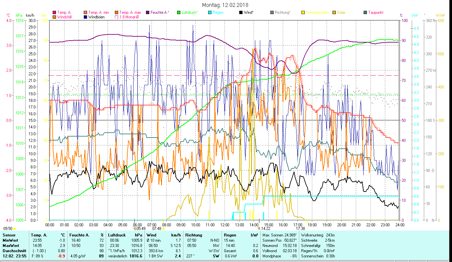The width and height of the screenshot is (452, 262).
Task: Click the 'Wolkenunterg.' value '243m'
Action: tap(331, 235)
